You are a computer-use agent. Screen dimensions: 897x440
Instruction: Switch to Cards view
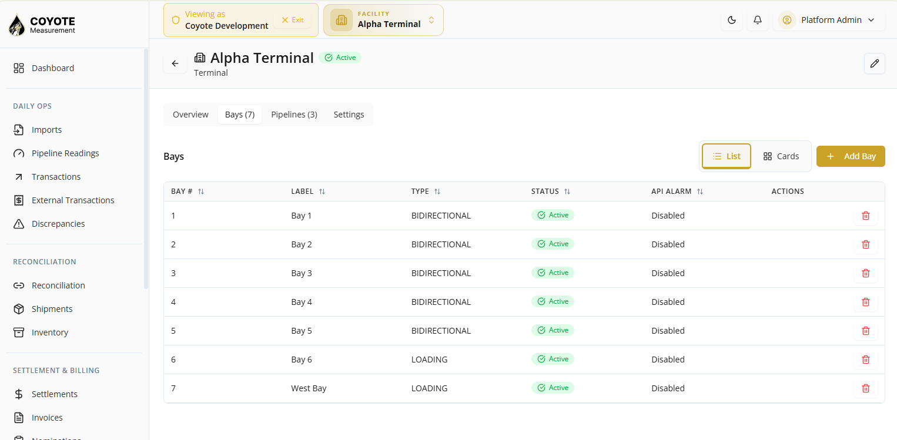pos(781,156)
